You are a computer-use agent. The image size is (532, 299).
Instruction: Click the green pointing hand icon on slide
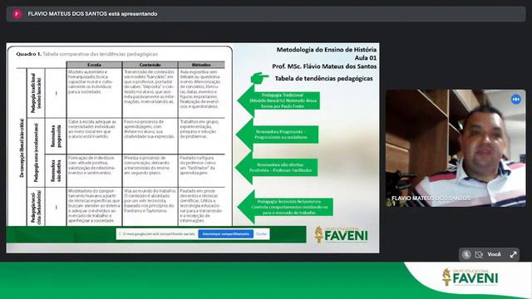click(x=259, y=77)
